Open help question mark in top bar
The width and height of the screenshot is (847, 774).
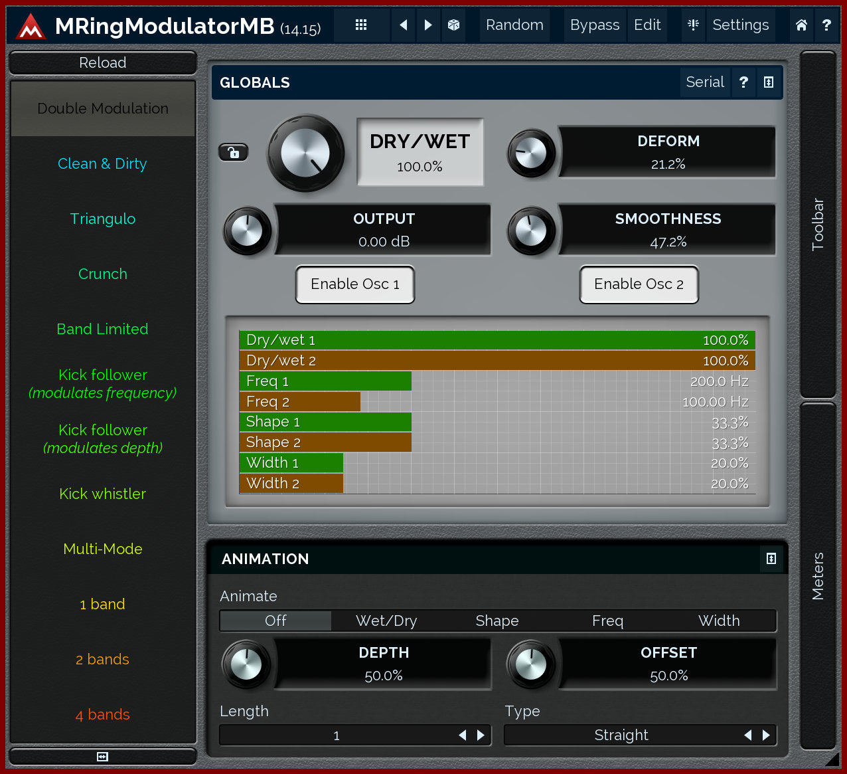[826, 25]
